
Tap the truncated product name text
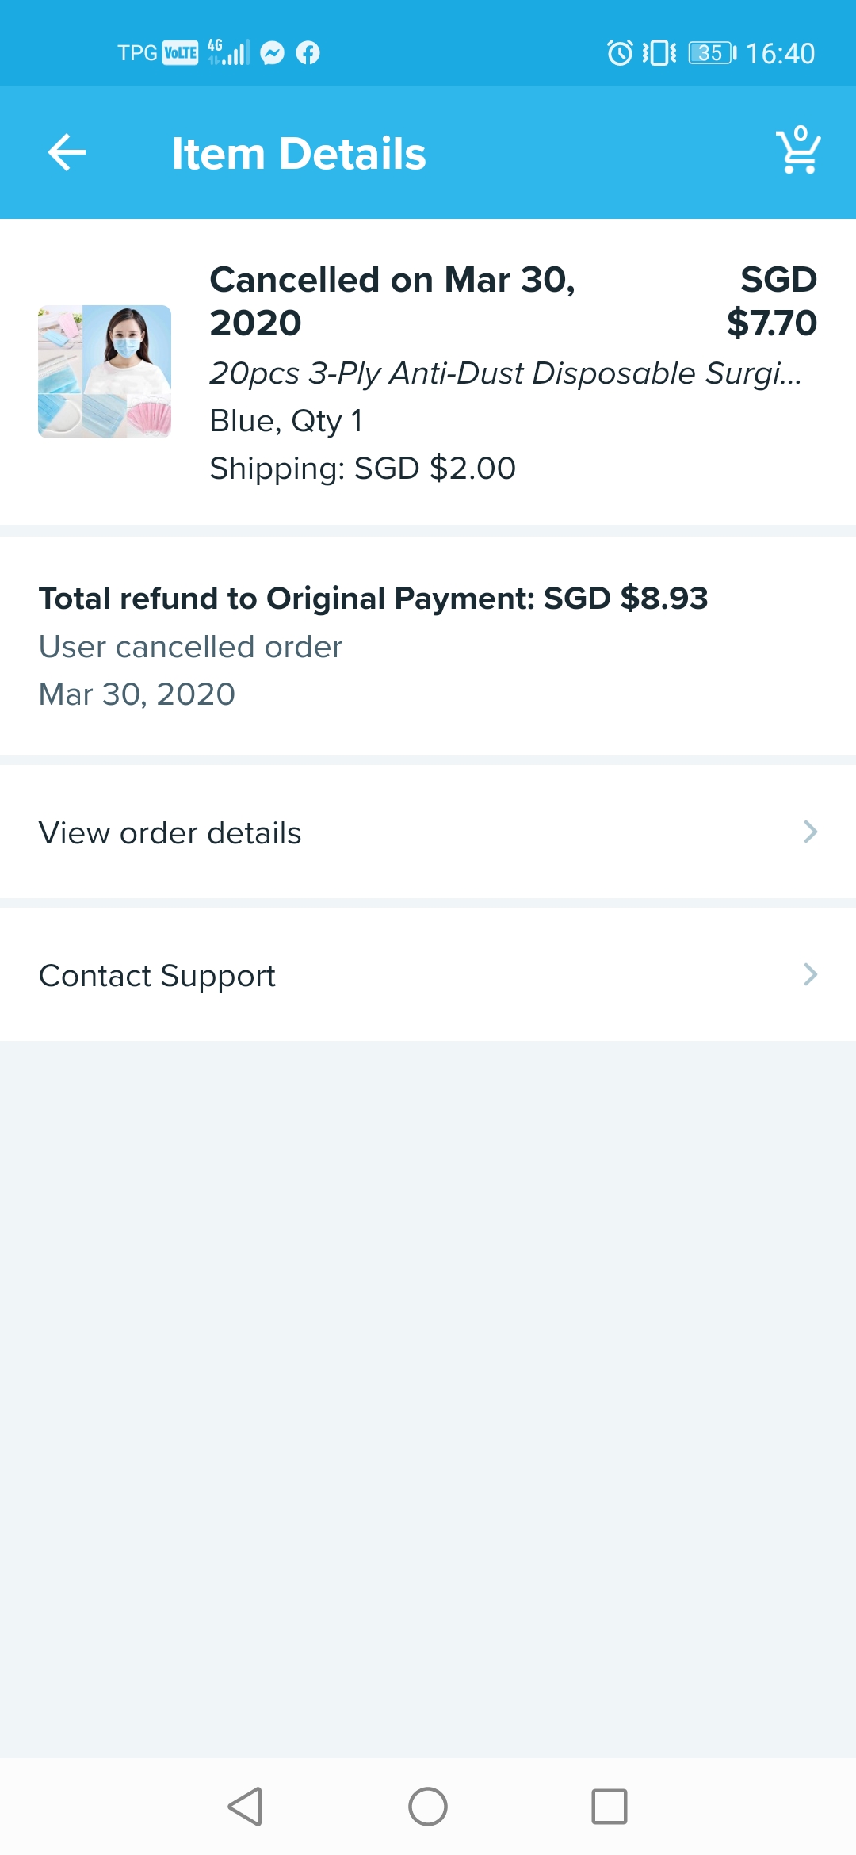(x=504, y=373)
